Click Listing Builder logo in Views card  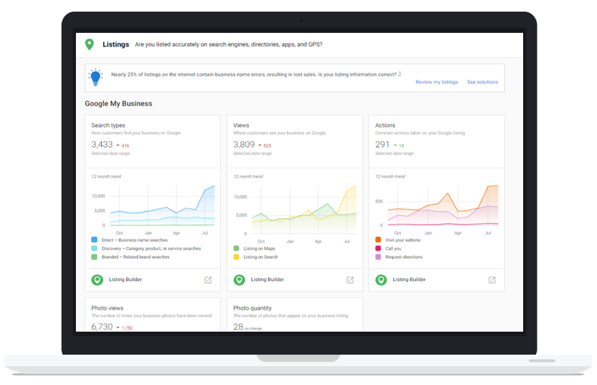pyautogui.click(x=239, y=280)
